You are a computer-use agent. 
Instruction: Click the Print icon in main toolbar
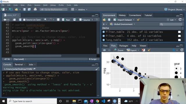tap(35, 9)
